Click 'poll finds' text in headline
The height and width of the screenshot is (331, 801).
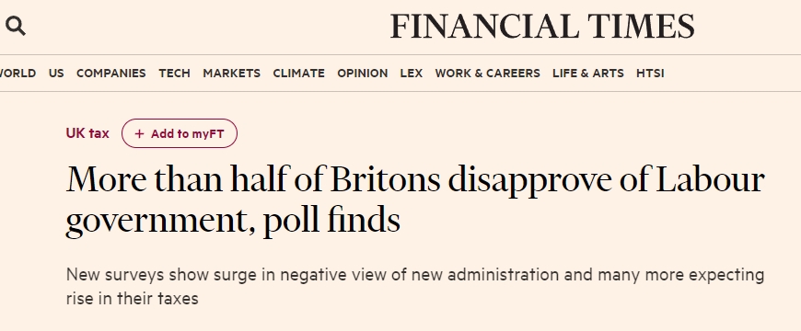tap(331, 222)
